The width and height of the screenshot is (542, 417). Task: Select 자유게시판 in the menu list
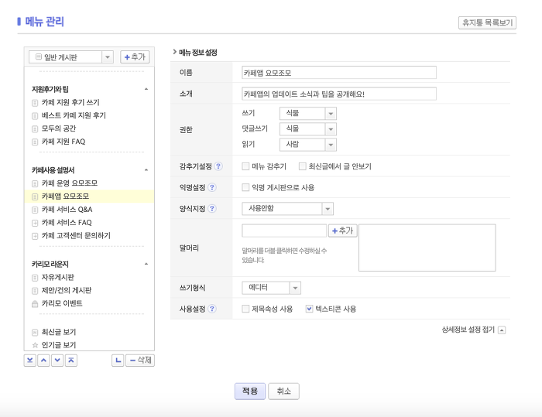[x=58, y=277]
